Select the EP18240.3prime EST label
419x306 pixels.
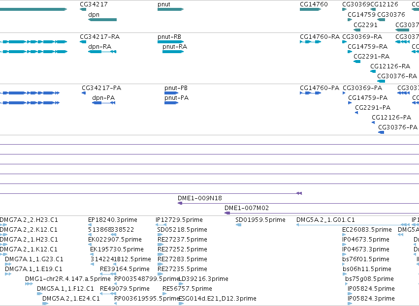tap(112, 220)
